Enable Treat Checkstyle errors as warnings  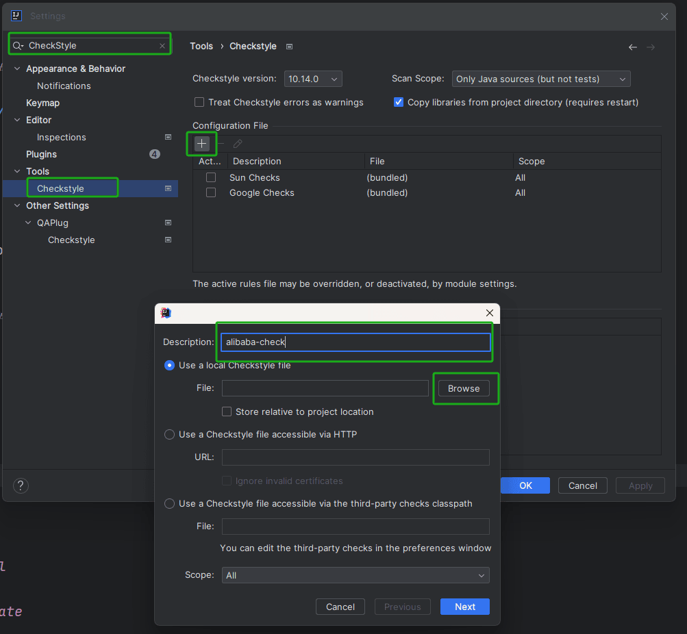(x=199, y=102)
